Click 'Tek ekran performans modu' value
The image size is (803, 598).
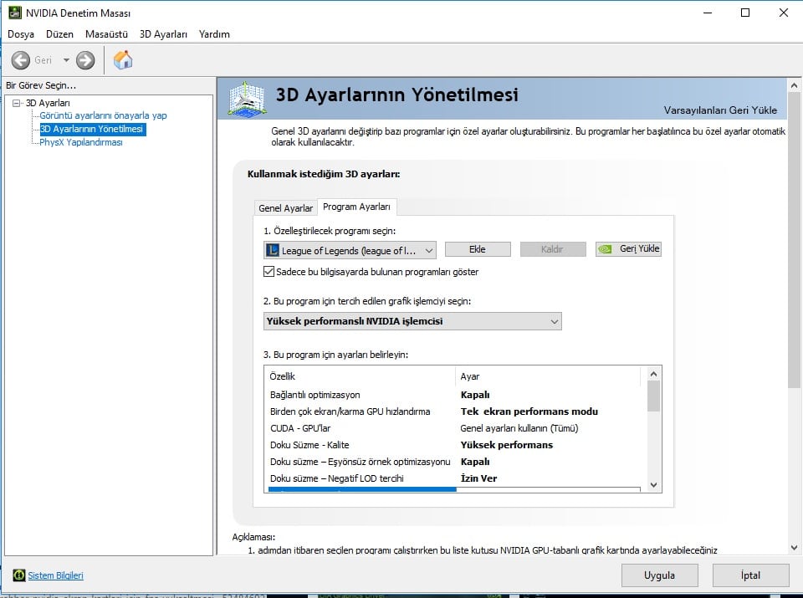[529, 411]
